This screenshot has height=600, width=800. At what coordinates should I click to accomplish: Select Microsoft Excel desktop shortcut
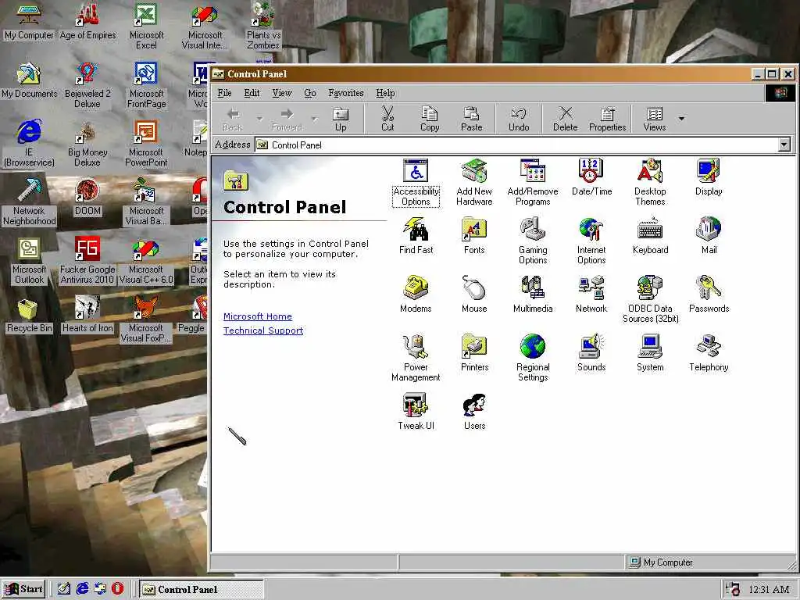click(x=146, y=27)
